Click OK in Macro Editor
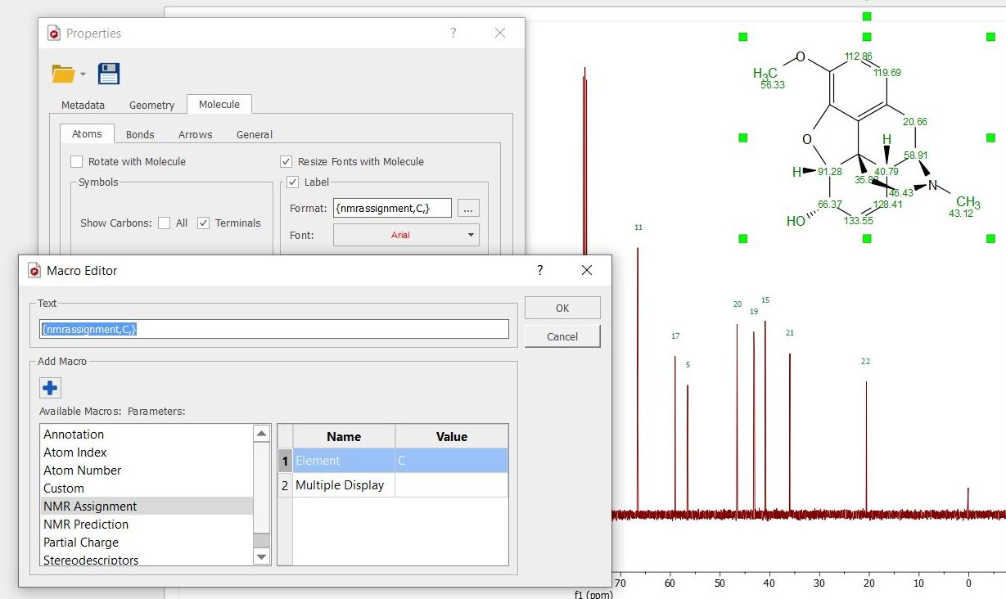 (x=562, y=308)
